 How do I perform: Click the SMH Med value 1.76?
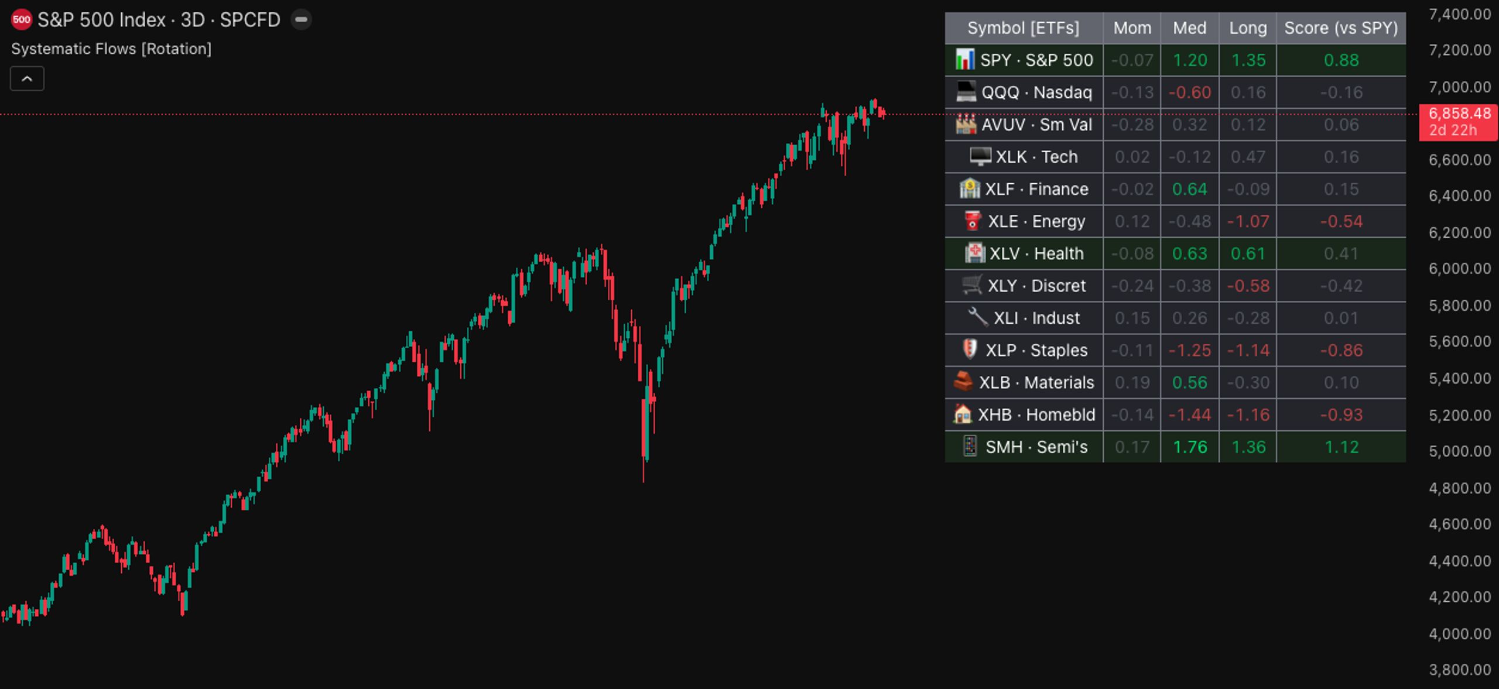1190,447
